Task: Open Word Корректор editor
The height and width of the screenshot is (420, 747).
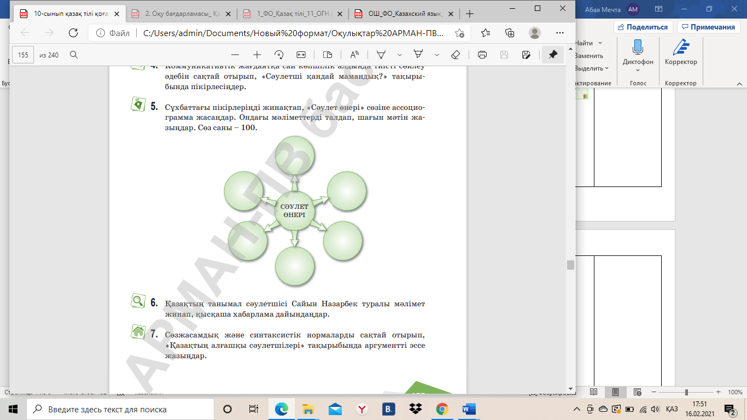Action: [x=681, y=52]
